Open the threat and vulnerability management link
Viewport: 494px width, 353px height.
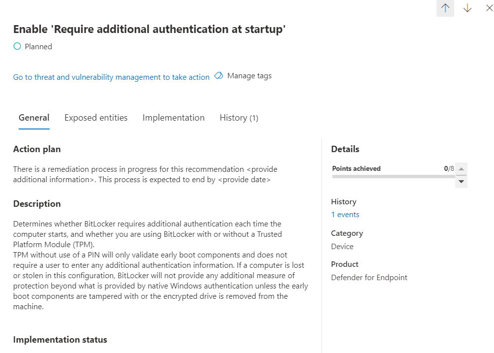pos(111,77)
